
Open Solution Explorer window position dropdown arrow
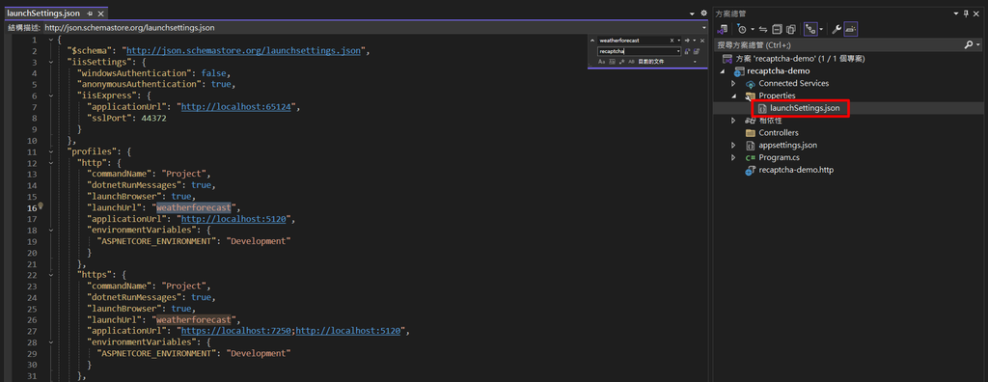click(x=956, y=14)
